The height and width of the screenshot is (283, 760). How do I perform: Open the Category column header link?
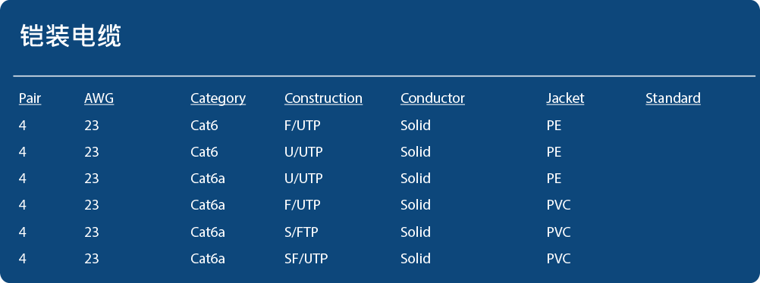coord(218,98)
